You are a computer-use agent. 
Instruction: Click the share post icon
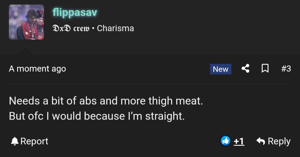coord(245,68)
